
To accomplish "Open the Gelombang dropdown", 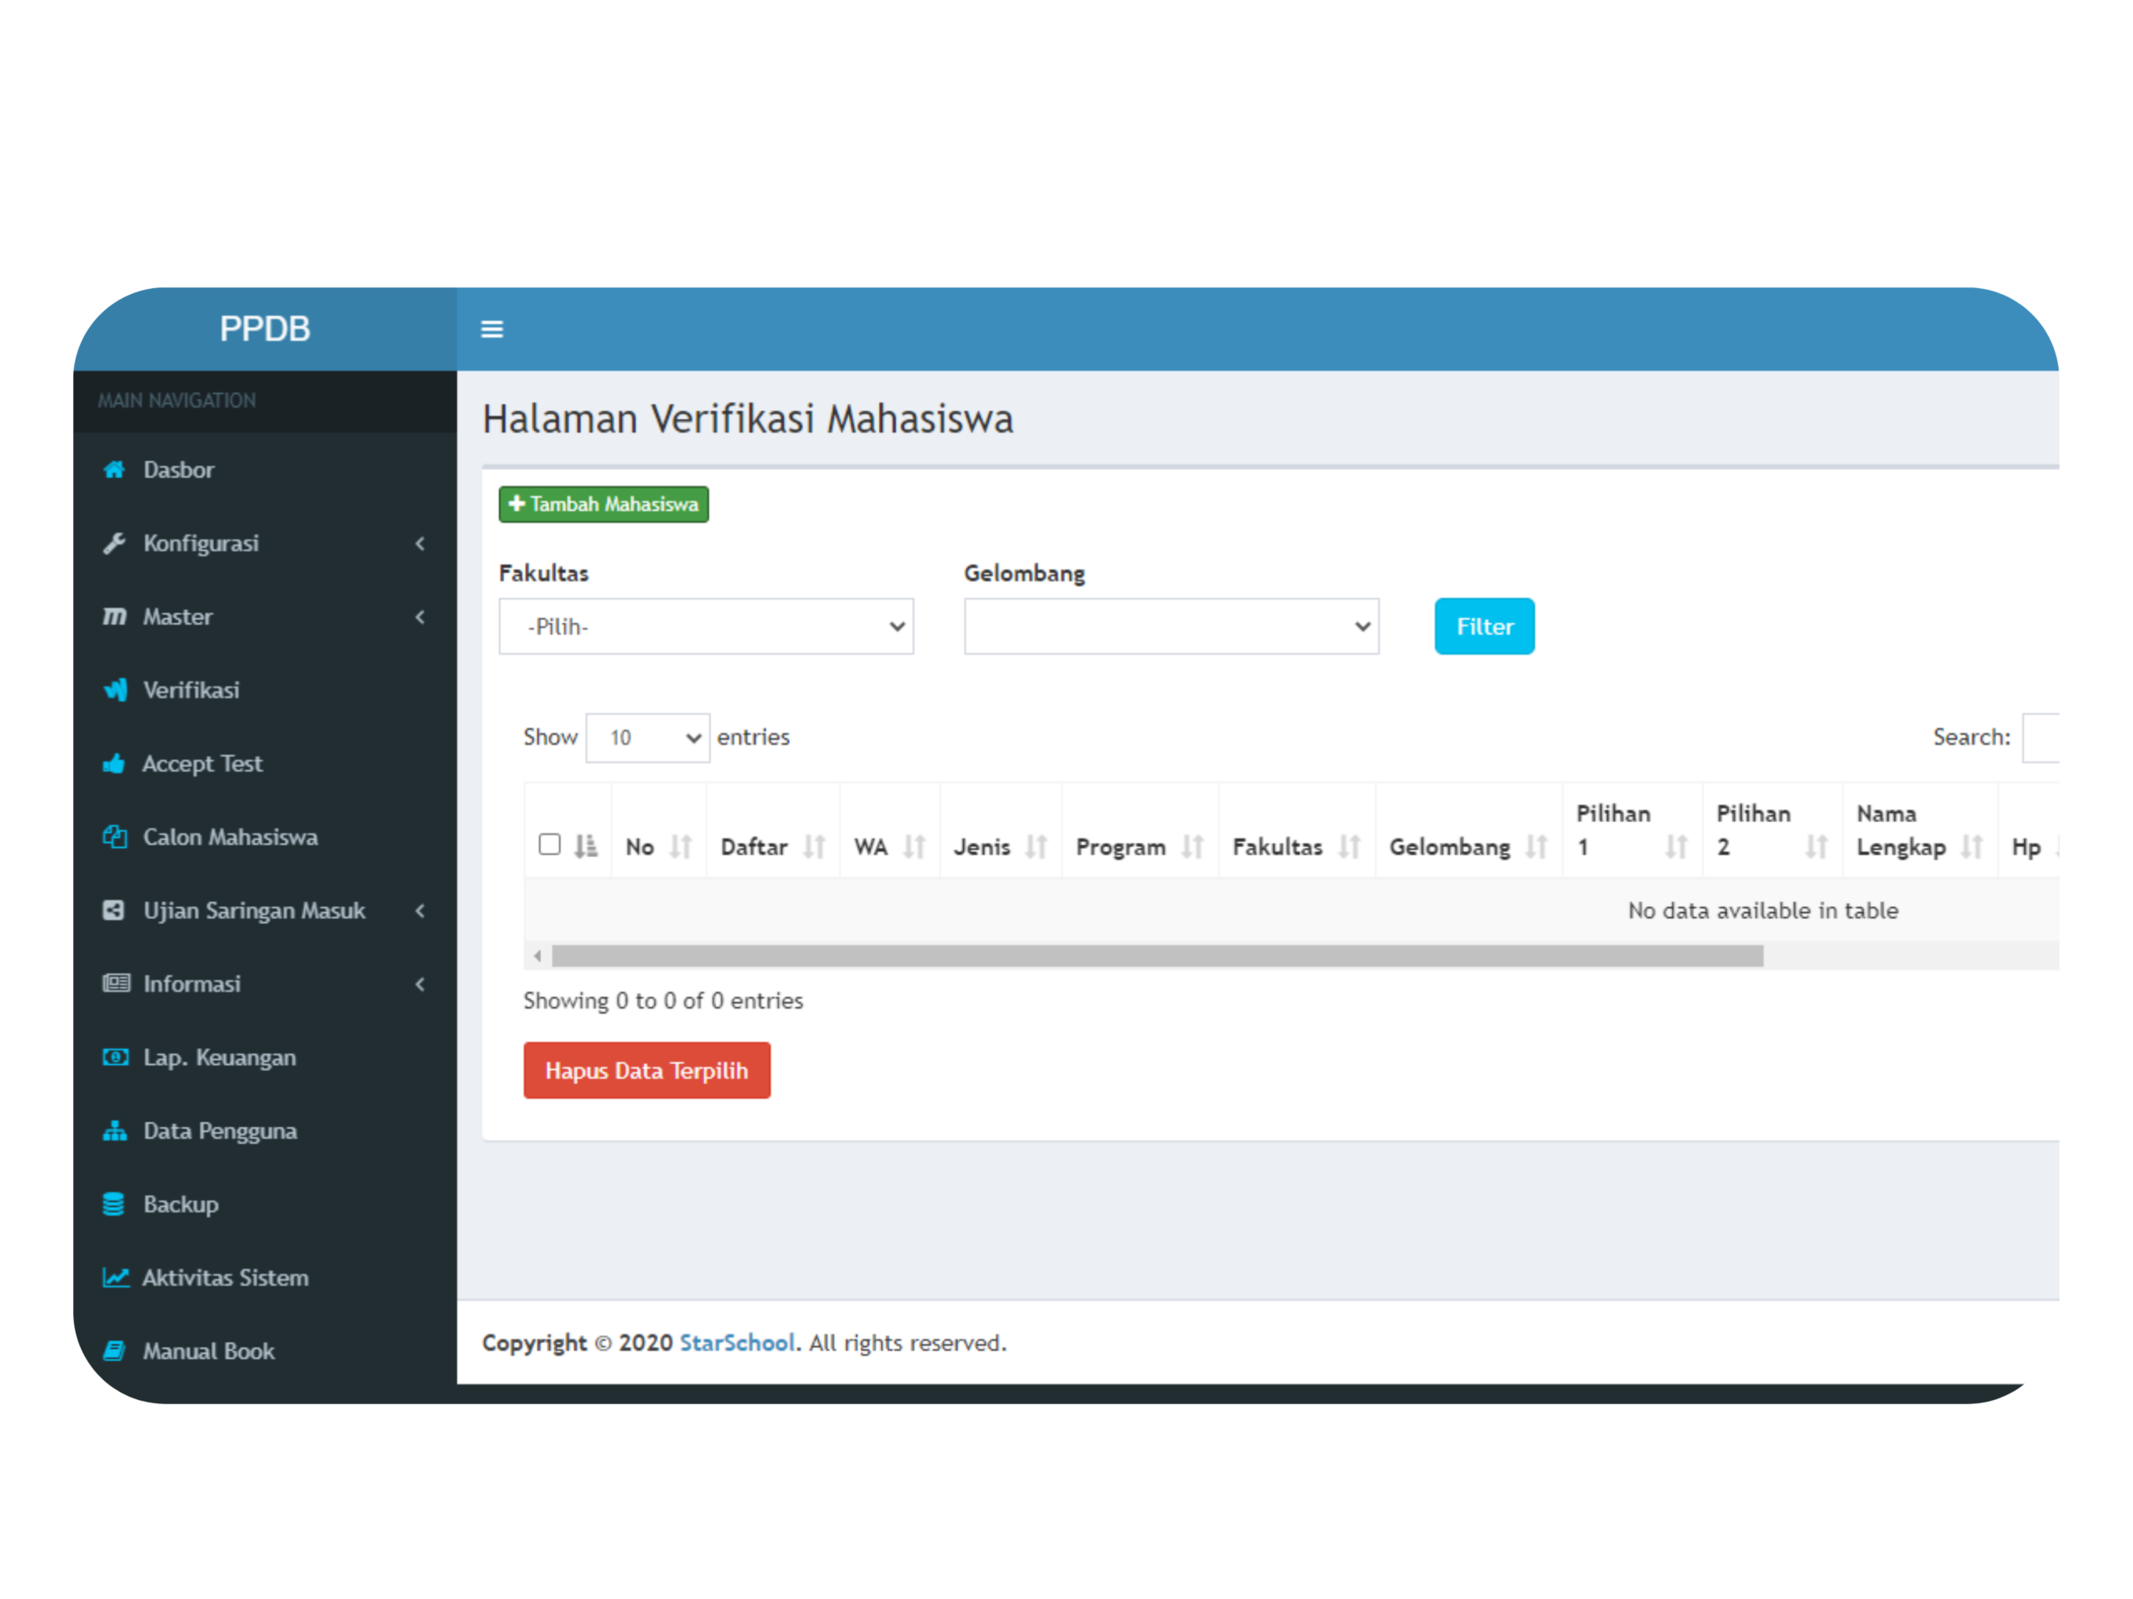I will [1171, 626].
